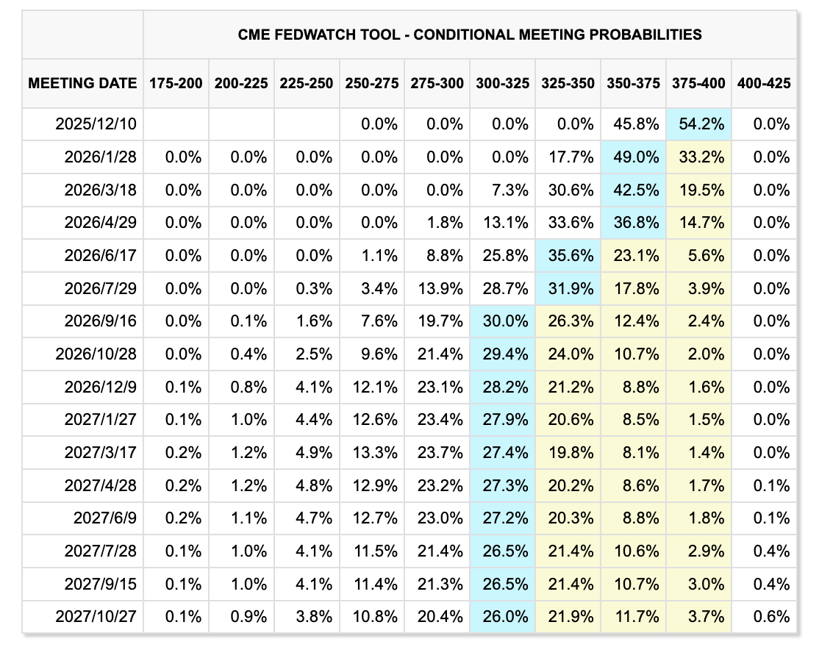
Task: Click the 31.9% cell for 2026/7/29
Action: (x=568, y=288)
